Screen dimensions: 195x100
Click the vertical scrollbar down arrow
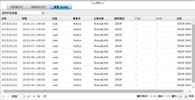[193, 88]
